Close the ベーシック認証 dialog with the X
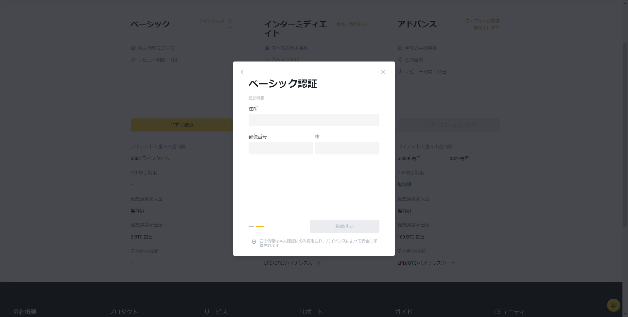 (x=383, y=72)
